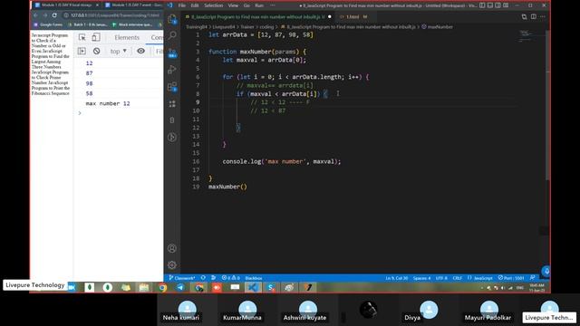The height and width of the screenshot is (326, 580).
Task: Open the editor More Actions (…) menu
Action: pos(542,16)
